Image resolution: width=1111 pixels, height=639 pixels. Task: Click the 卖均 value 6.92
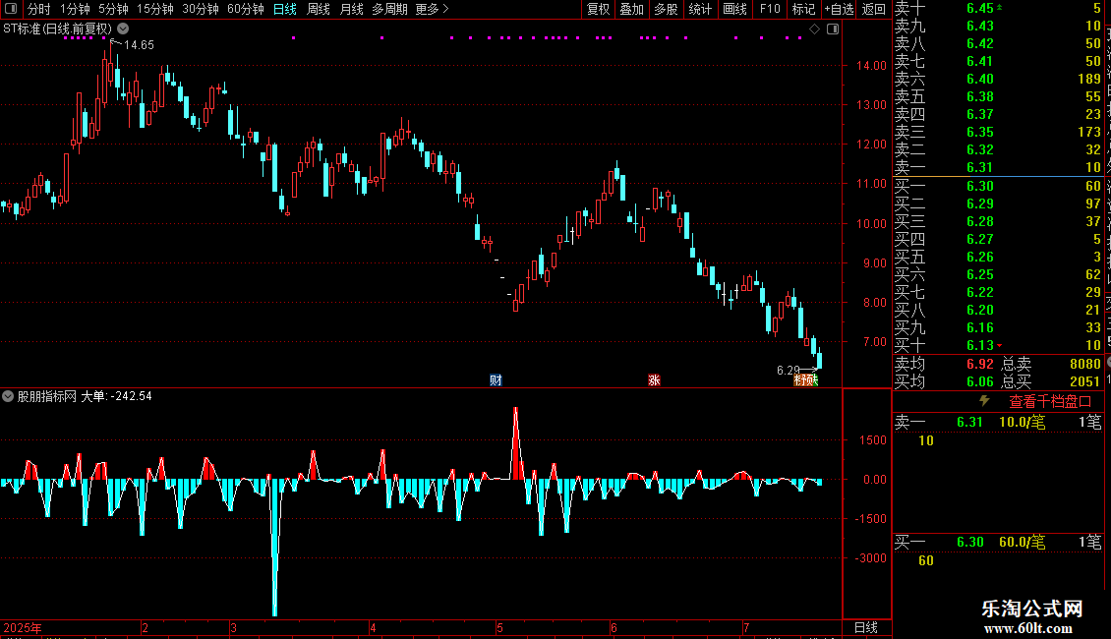[x=980, y=364]
